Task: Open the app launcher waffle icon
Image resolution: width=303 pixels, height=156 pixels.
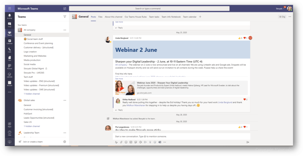Action: click(9, 8)
